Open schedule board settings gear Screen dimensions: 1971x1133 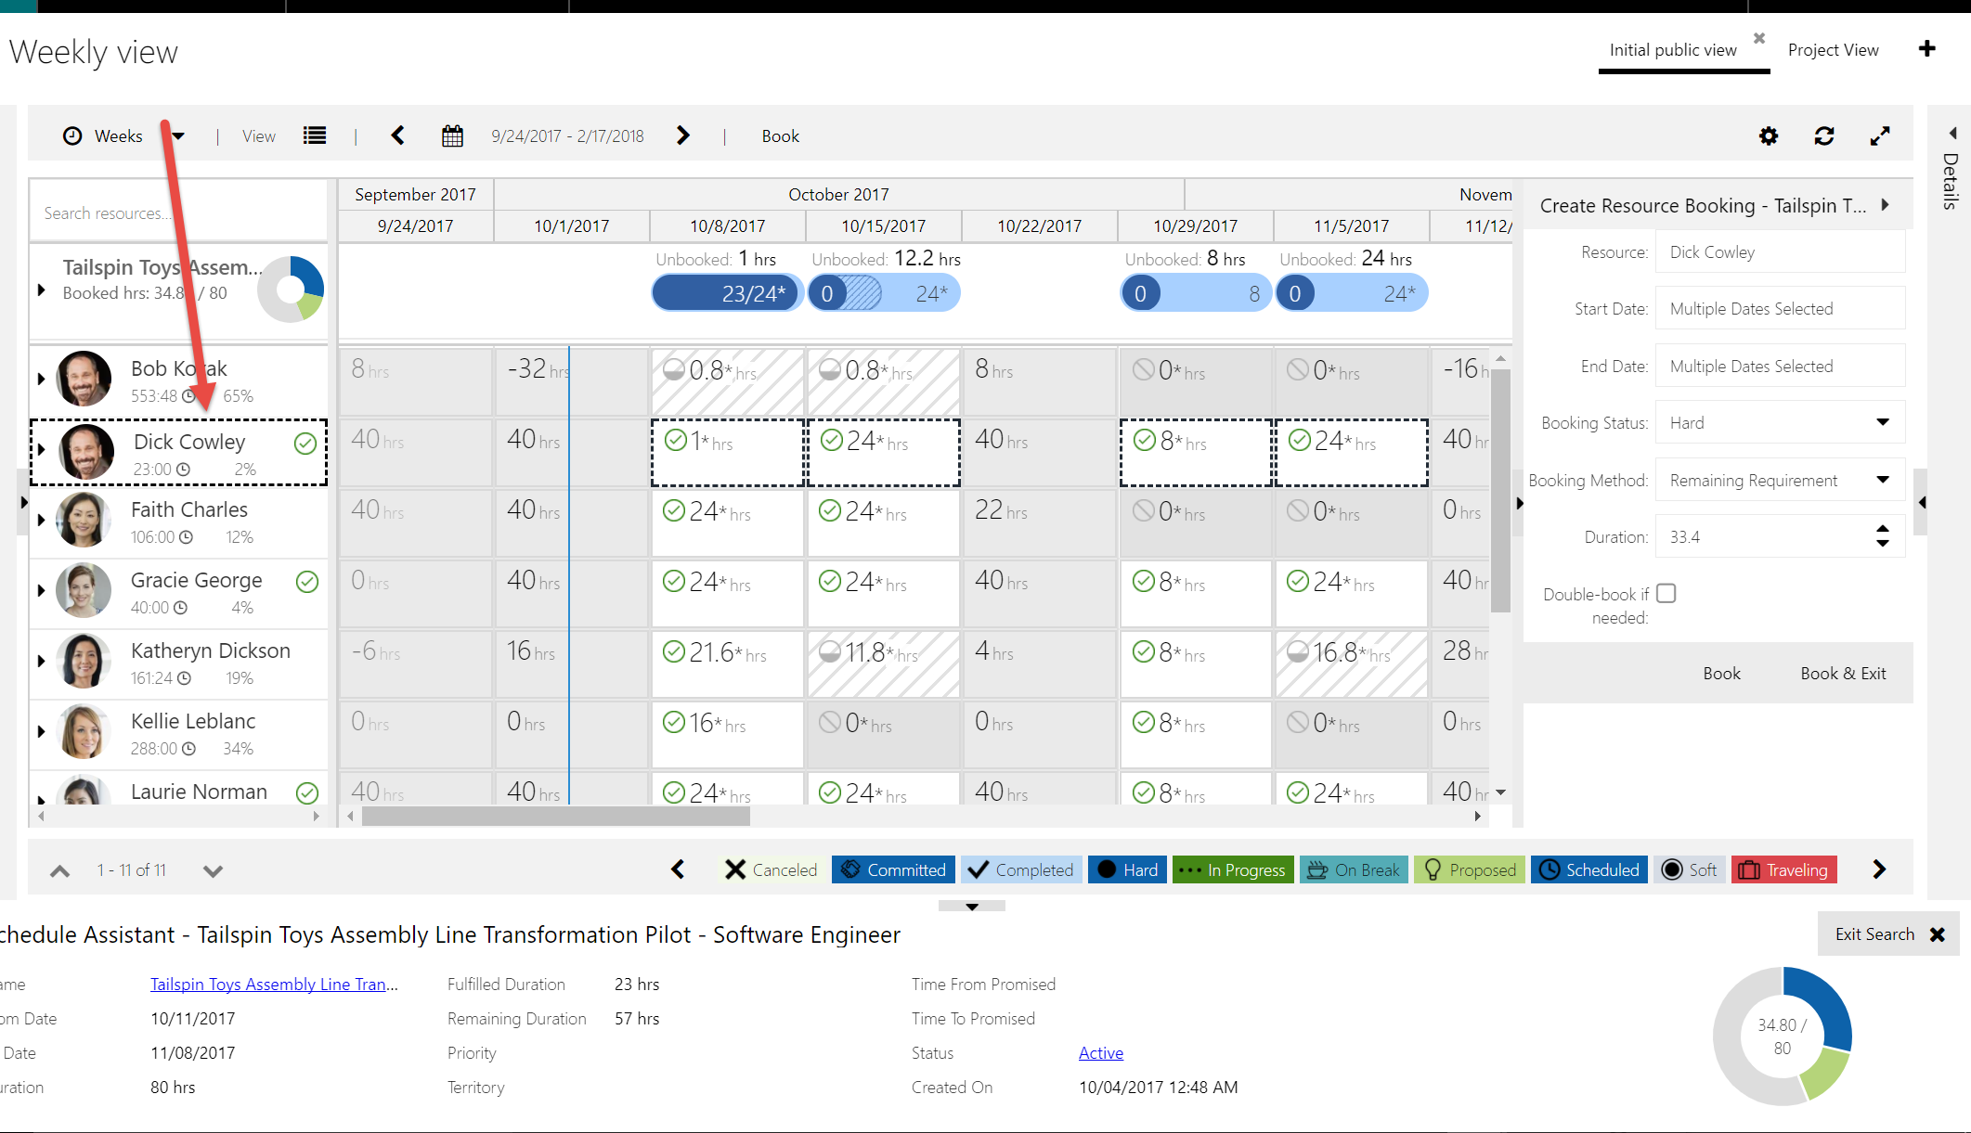[x=1769, y=136]
